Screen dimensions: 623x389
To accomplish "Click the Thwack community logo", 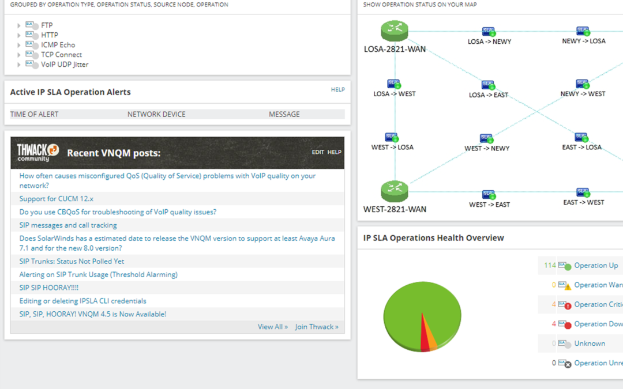I will [37, 153].
